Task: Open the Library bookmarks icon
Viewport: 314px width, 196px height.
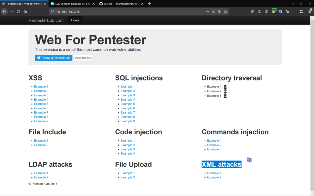Action: click(253, 11)
